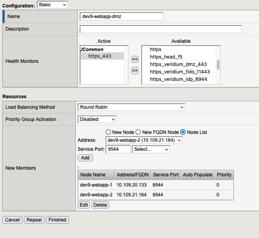Open the Priority Group Activation dropdown

[97, 119]
